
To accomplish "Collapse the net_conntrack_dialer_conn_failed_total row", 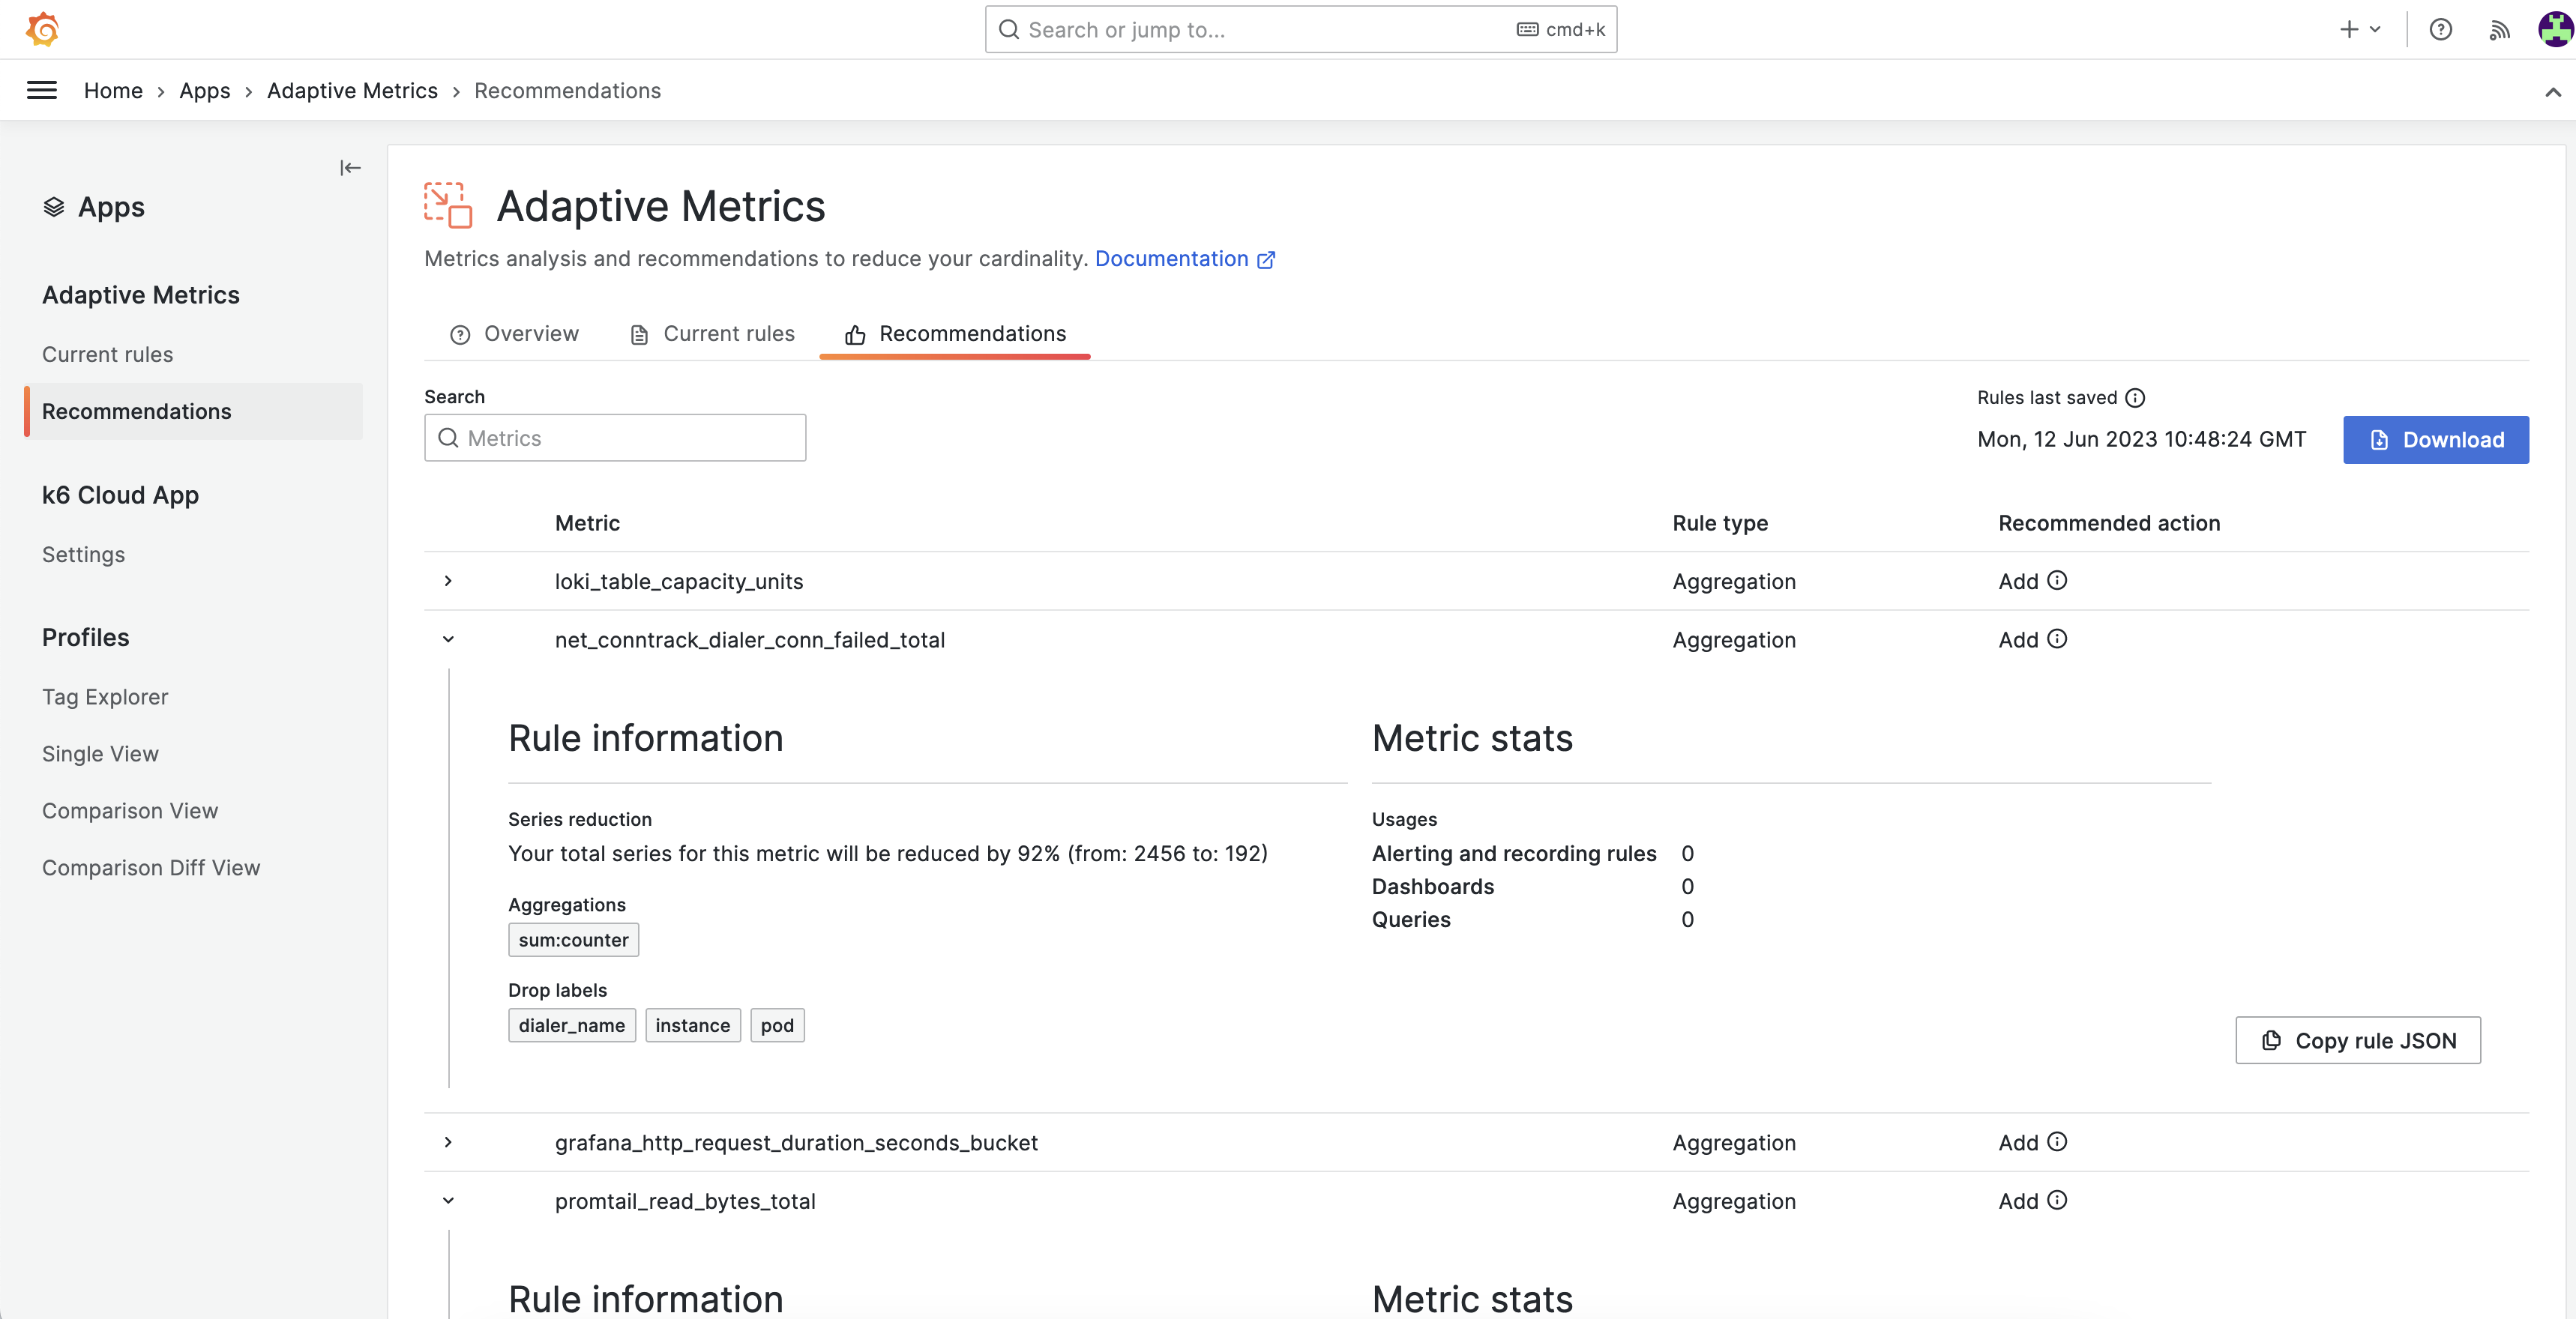I will pyautogui.click(x=448, y=639).
